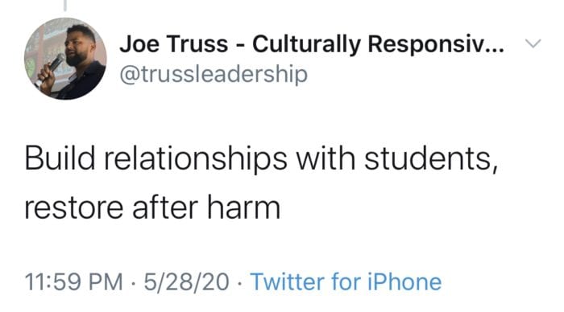
Task: Click the word 'Build' starting the tweet
Action: 60,158
